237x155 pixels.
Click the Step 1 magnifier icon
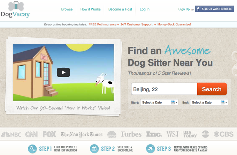(x=32, y=149)
